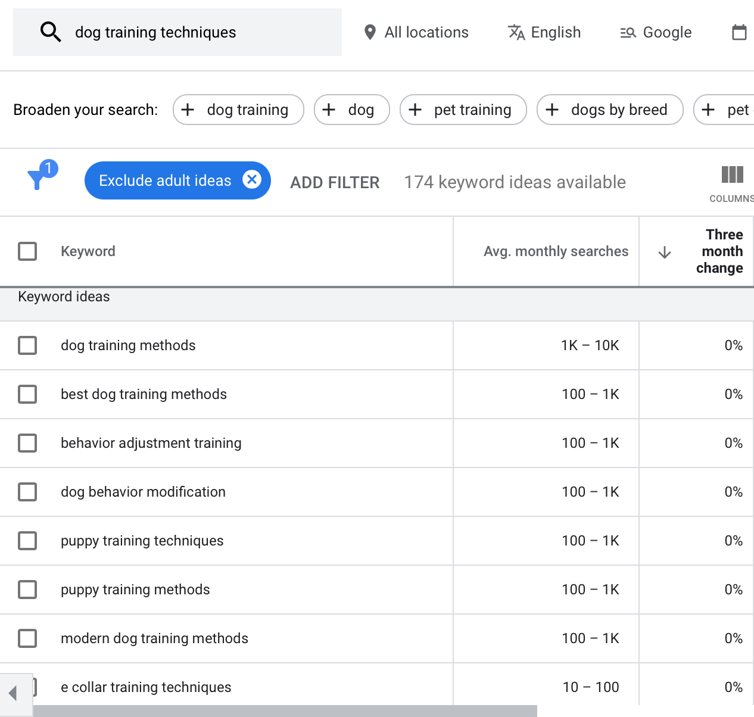The image size is (754, 717).
Task: Click the horizontal scrollbar at bottom
Action: point(285,711)
